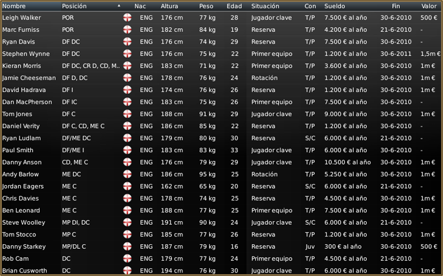
Task: Open player Paul Smith
Action: 18,150
